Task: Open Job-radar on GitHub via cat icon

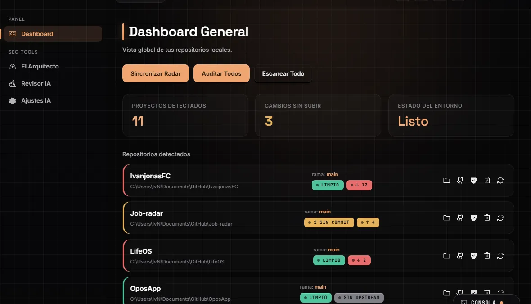Action: coord(459,218)
